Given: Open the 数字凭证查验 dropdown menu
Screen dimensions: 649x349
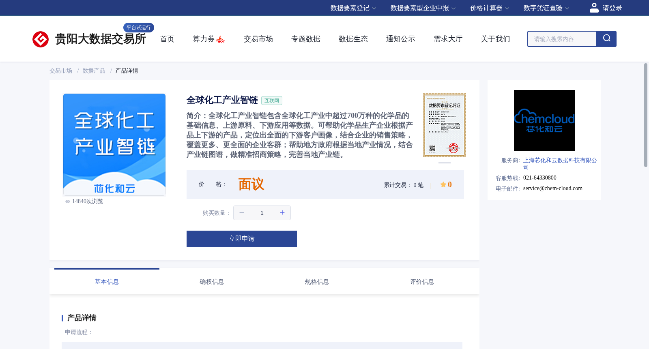Looking at the screenshot, I should [546, 8].
